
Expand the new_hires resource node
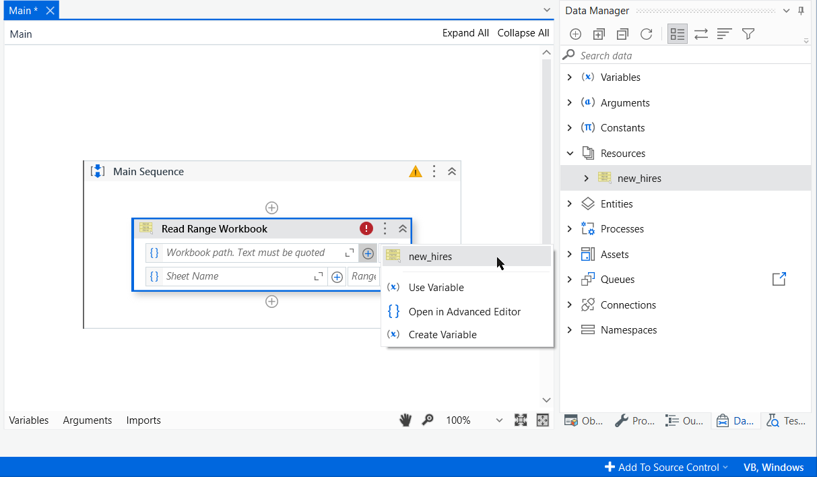pos(586,179)
